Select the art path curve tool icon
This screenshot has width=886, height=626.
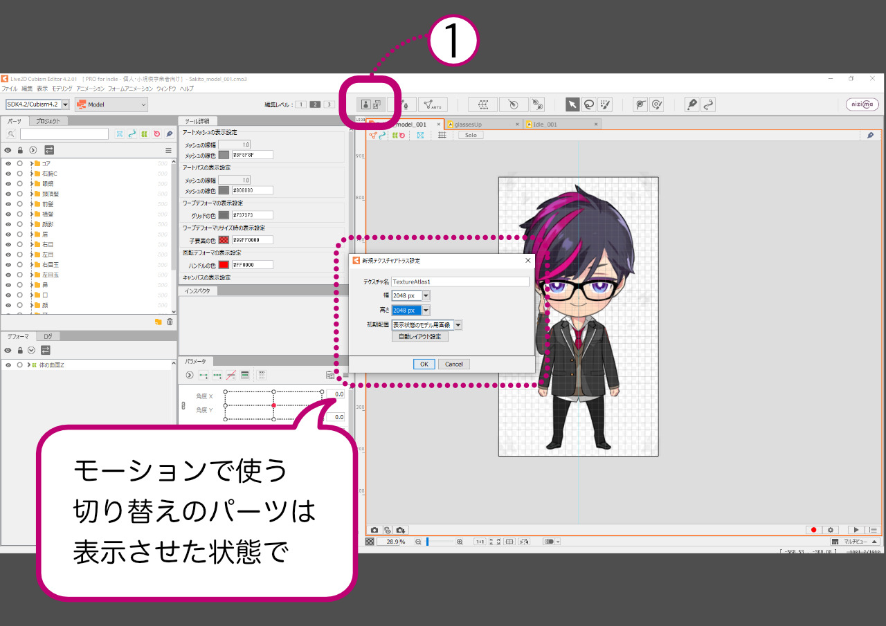(x=707, y=104)
